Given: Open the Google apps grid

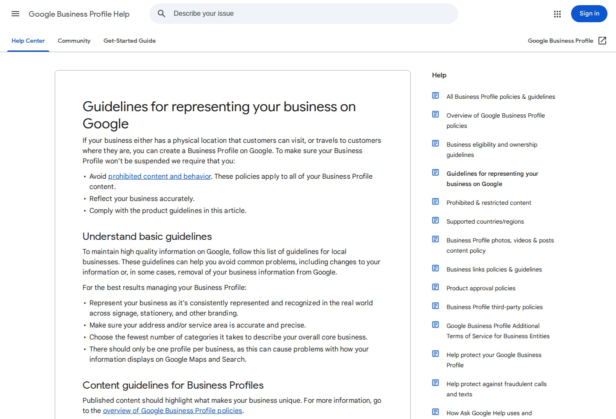Looking at the screenshot, I should tap(557, 14).
